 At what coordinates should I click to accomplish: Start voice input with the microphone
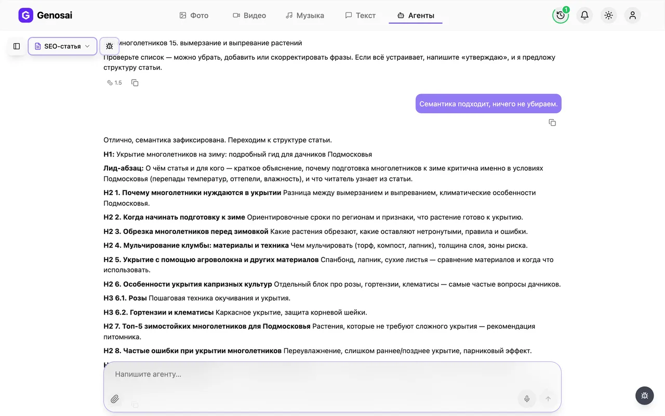point(527,399)
